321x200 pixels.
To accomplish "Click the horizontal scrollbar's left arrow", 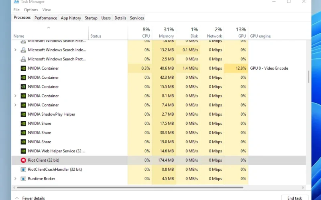I will pos(14,187).
